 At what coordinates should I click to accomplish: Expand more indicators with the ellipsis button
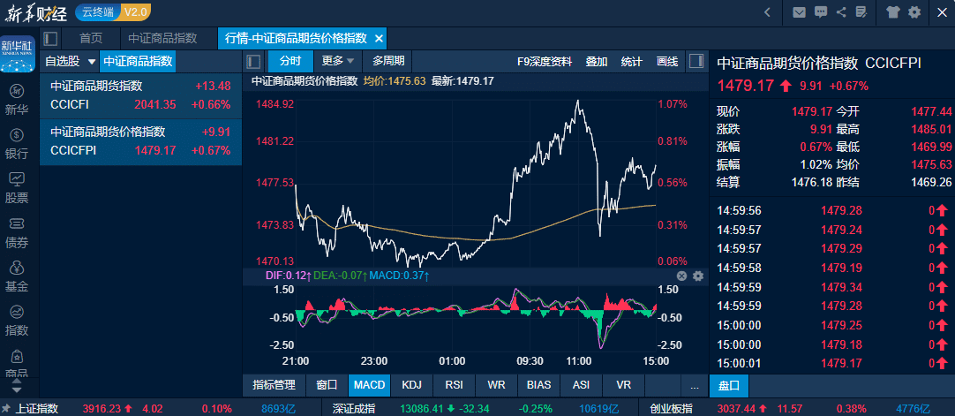(695, 385)
